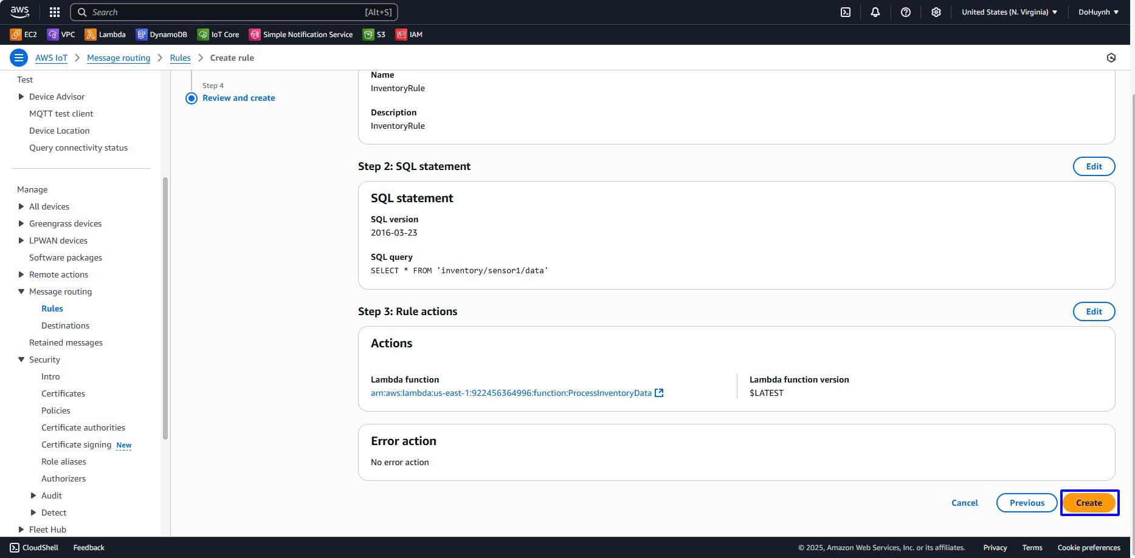Image resolution: width=1135 pixels, height=558 pixels.
Task: Collapse the Message routing section
Action: click(21, 291)
